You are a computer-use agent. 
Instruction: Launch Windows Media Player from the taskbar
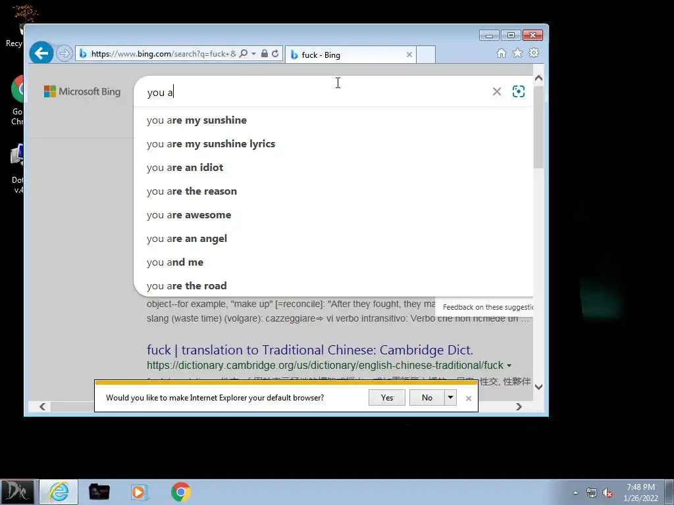140,492
